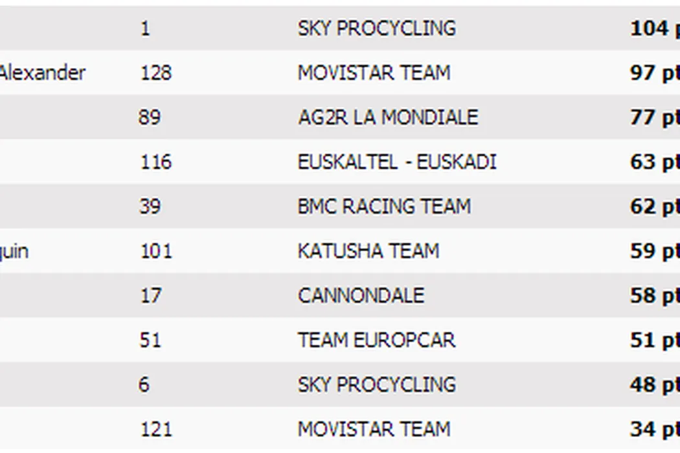Open the TEAM EUROPCAR entry
The image size is (680, 453).
(376, 340)
